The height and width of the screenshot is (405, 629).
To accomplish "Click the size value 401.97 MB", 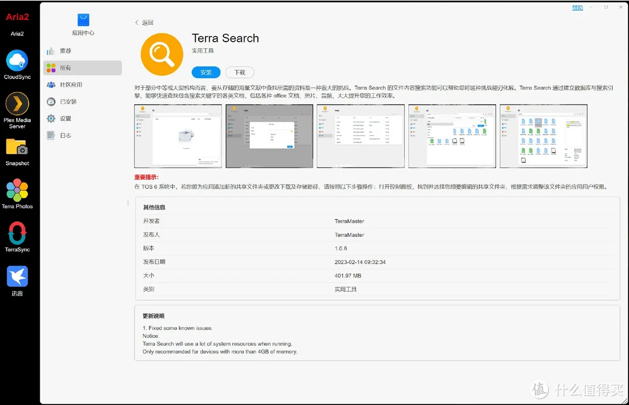I will coord(348,275).
